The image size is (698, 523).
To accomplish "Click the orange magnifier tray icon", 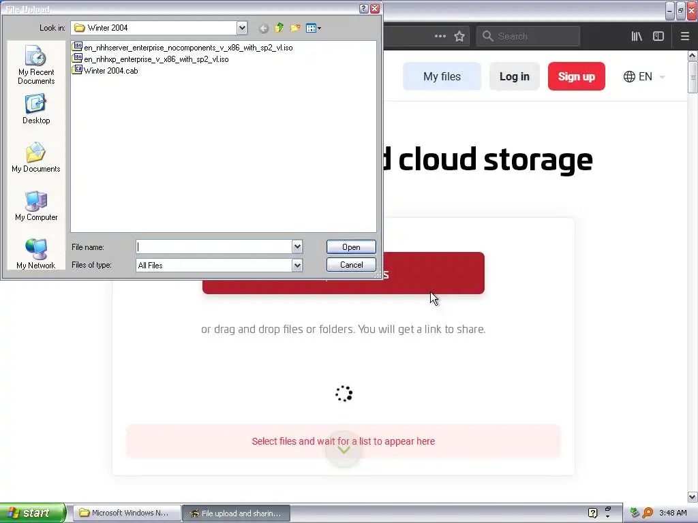I will coord(648,513).
